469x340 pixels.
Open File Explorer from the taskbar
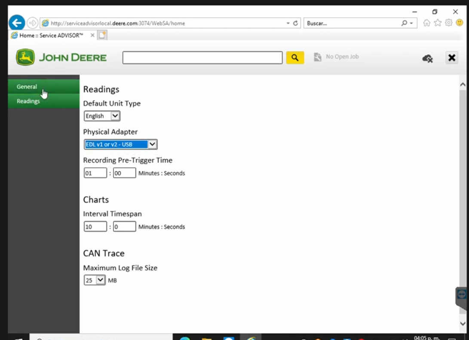point(206,338)
